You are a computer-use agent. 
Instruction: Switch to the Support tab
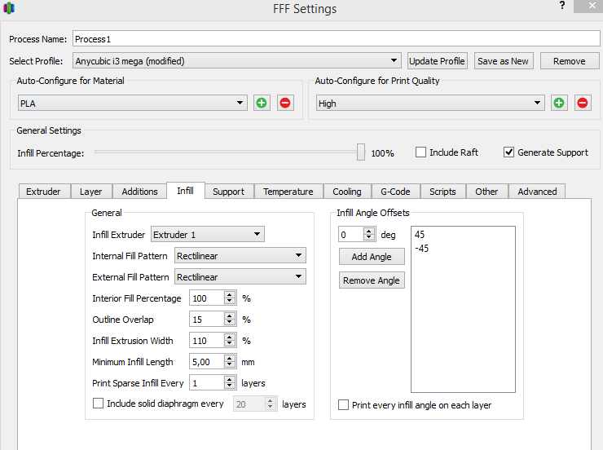pos(228,192)
